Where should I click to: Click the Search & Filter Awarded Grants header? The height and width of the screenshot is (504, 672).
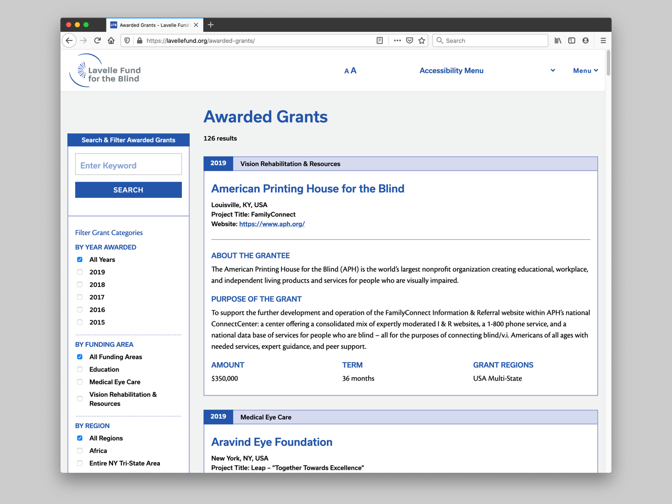point(128,140)
